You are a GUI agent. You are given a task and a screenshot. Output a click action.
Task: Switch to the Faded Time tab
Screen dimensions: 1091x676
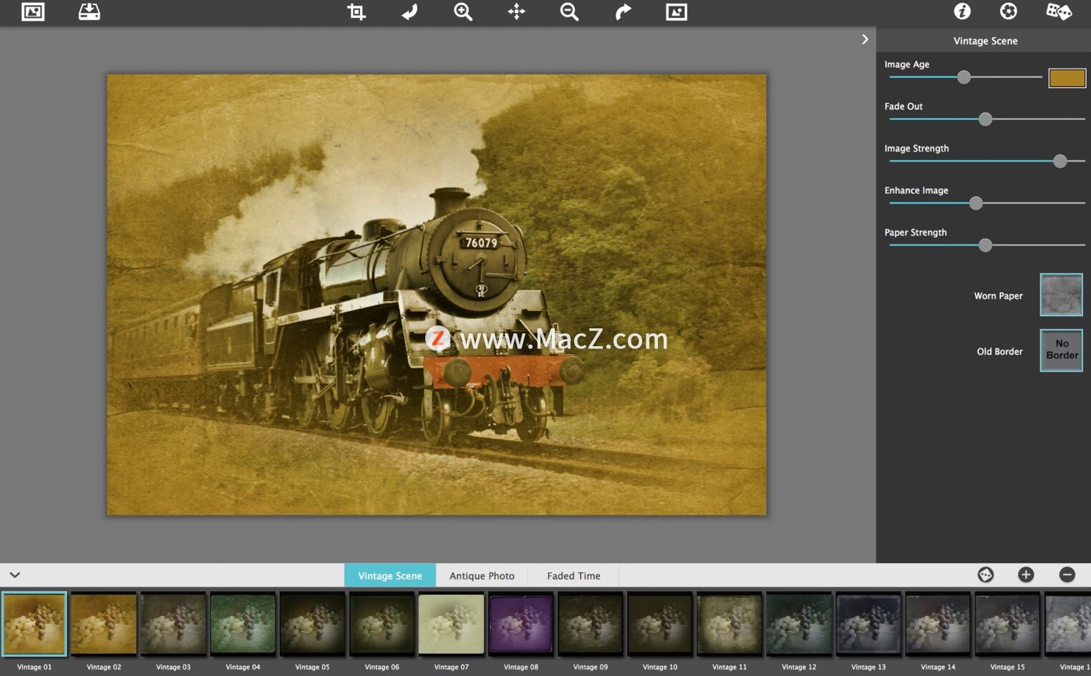(x=573, y=575)
